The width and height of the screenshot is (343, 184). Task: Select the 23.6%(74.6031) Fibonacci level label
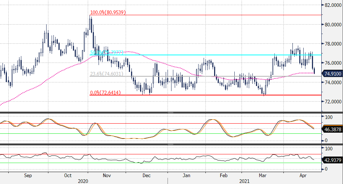coord(107,74)
